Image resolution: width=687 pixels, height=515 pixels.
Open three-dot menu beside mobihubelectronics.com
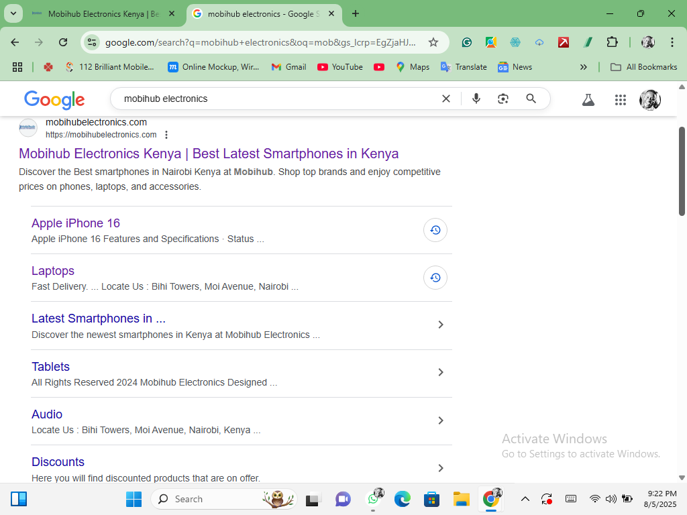coord(166,135)
